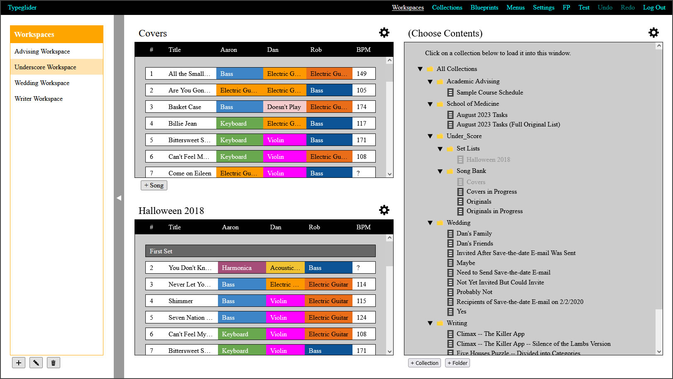Click the add workspace plus icon

[x=18, y=362]
